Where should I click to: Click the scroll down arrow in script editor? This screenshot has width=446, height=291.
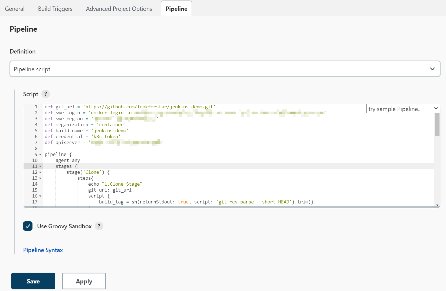(x=437, y=205)
